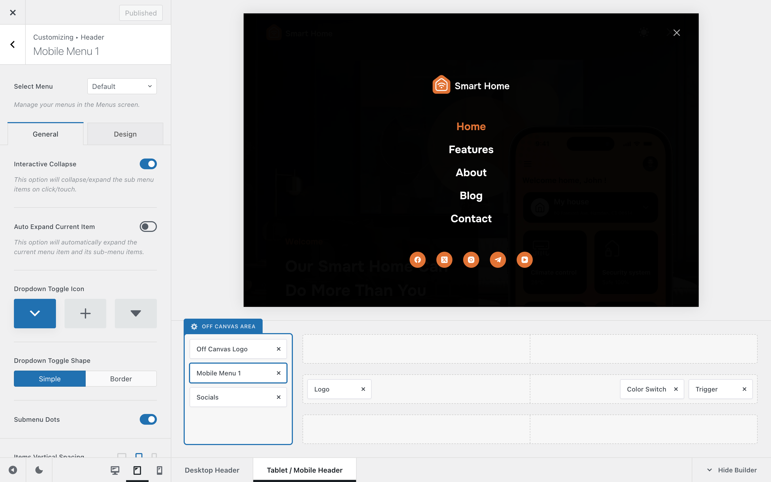Enable Auto Expand Current Item
The width and height of the screenshot is (771, 482).
click(148, 227)
